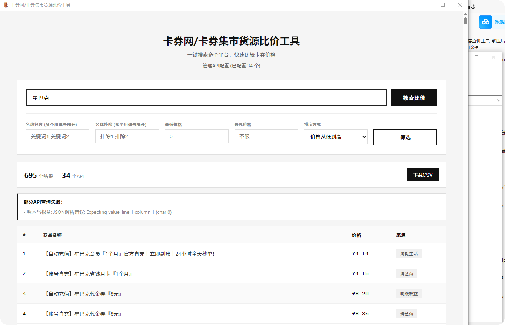Click the 最高价格 maximum price field
The image size is (505, 325).
[266, 136]
